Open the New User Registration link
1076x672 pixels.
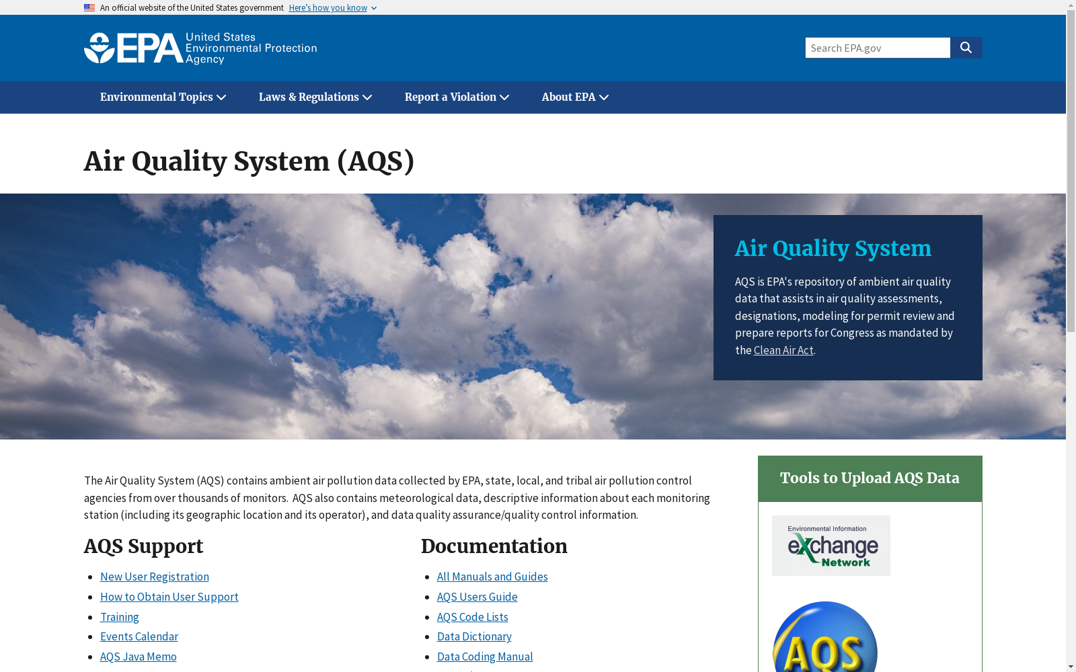155,577
